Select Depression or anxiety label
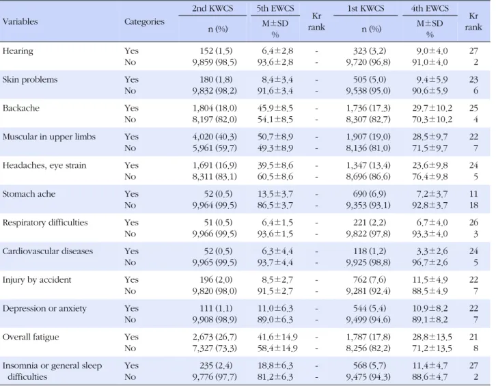The image size is (496, 386). click(44, 308)
